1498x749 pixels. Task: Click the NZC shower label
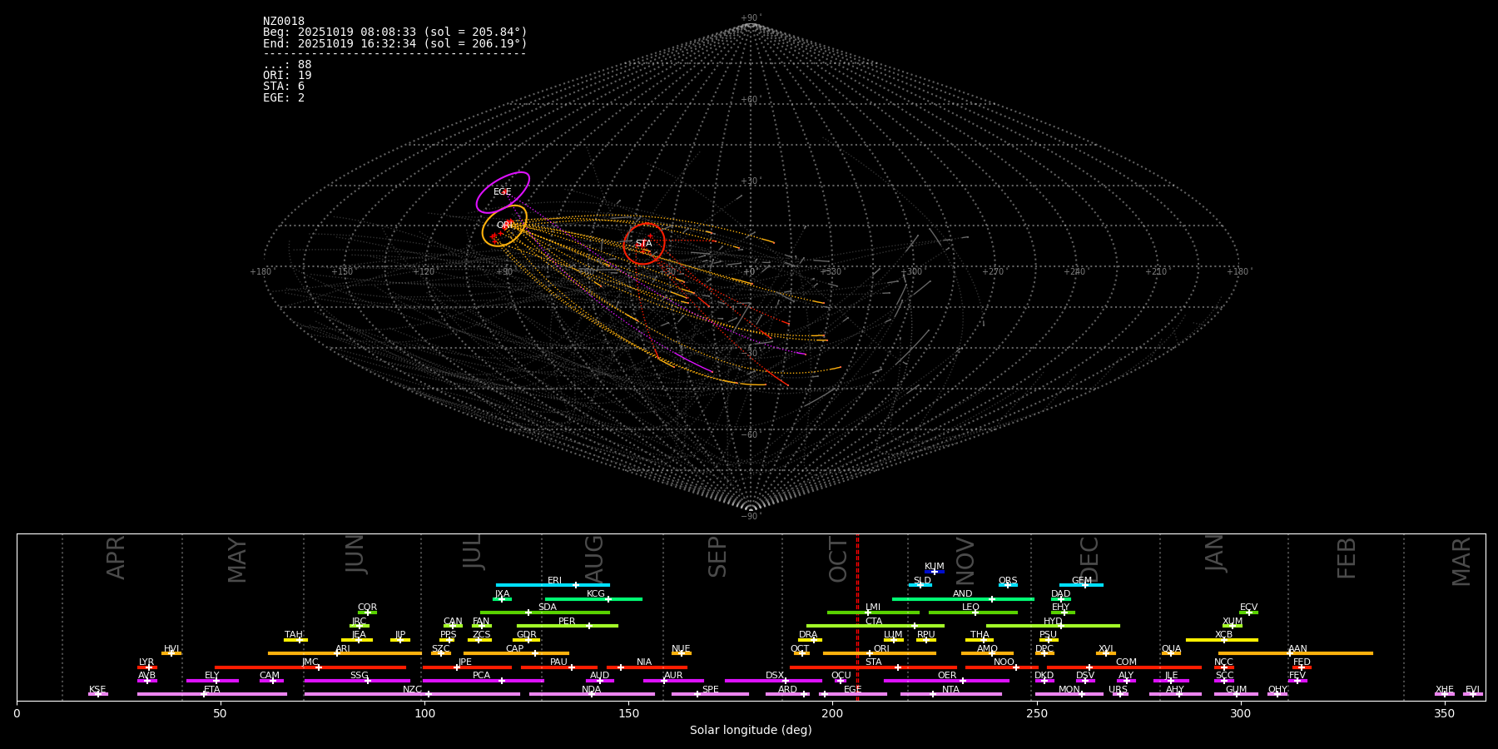(412, 690)
